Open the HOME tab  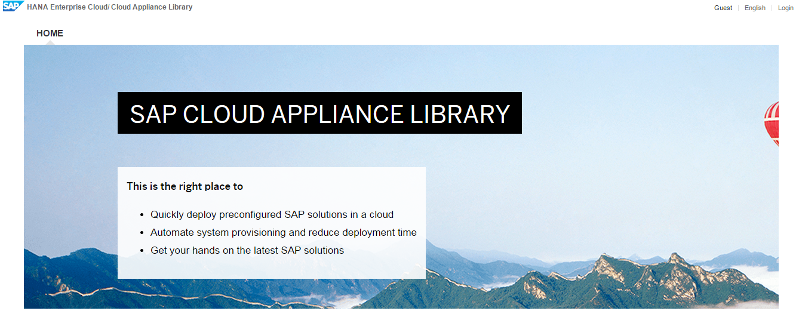click(50, 33)
